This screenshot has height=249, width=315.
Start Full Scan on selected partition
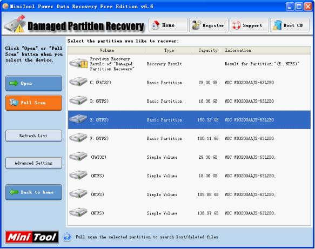point(33,103)
